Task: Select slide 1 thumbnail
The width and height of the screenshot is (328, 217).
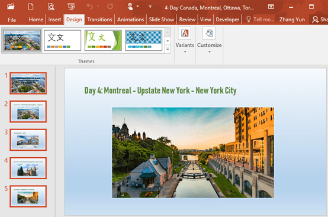Action: point(28,83)
